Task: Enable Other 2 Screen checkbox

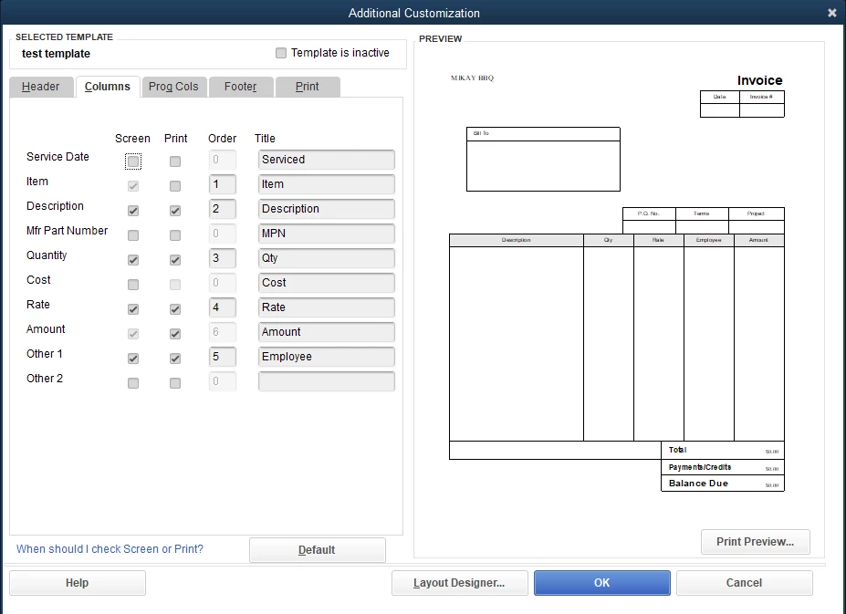Action: (x=133, y=383)
